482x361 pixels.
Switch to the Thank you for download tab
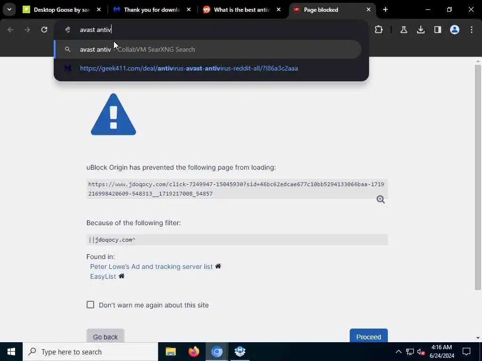(152, 10)
